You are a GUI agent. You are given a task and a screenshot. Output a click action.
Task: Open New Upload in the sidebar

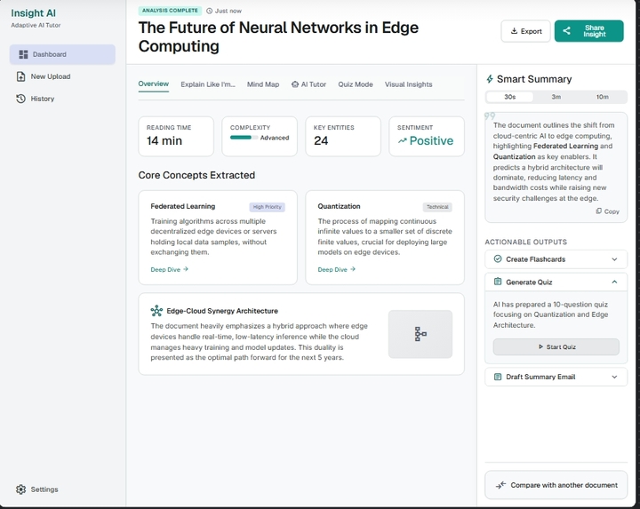coord(62,76)
